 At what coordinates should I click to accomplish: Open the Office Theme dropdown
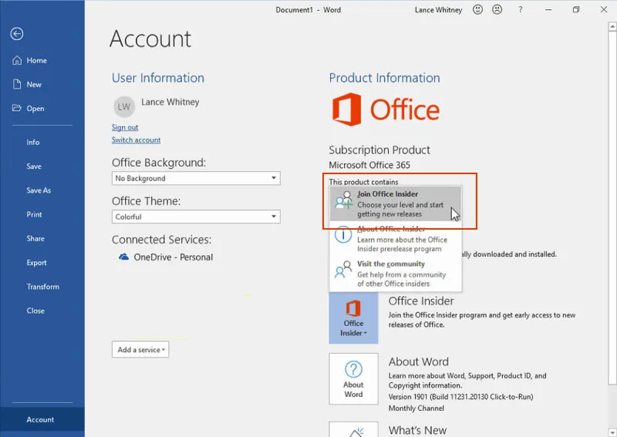196,217
